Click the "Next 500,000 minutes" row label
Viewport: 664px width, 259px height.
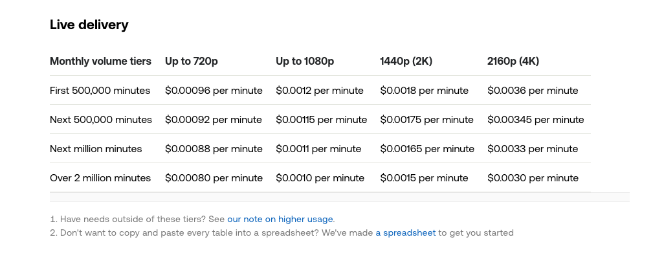pos(101,120)
